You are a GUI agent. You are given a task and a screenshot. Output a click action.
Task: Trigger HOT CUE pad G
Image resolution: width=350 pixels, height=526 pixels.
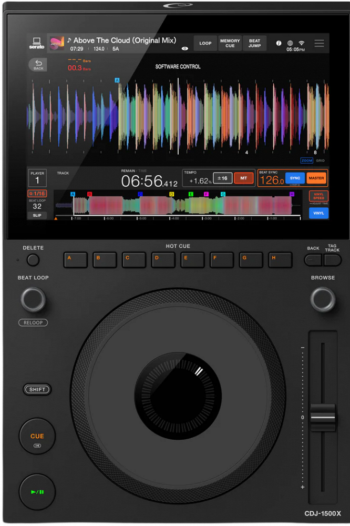[251, 260]
